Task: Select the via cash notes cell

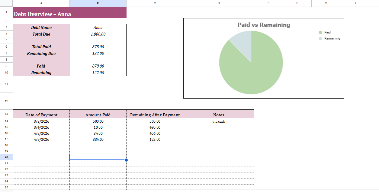Action: [219, 121]
